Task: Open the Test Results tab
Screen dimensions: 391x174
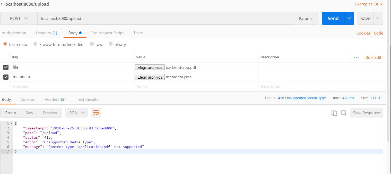Action: click(x=87, y=99)
